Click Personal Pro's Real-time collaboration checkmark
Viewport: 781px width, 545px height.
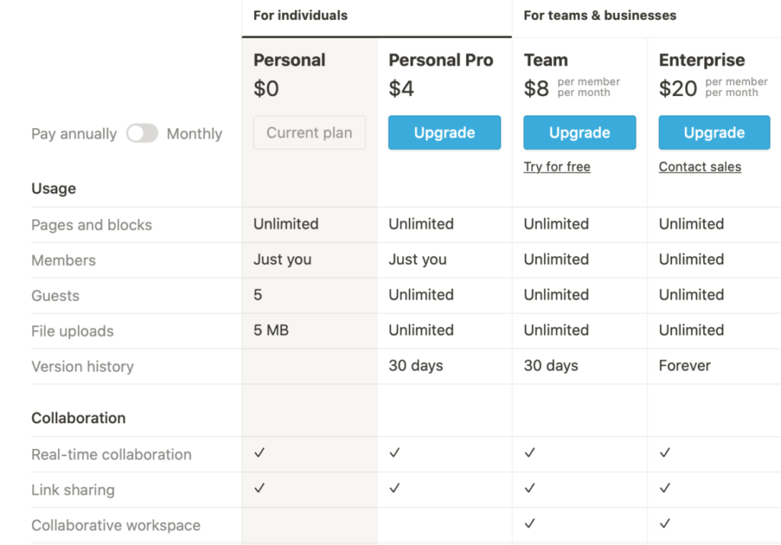point(394,453)
